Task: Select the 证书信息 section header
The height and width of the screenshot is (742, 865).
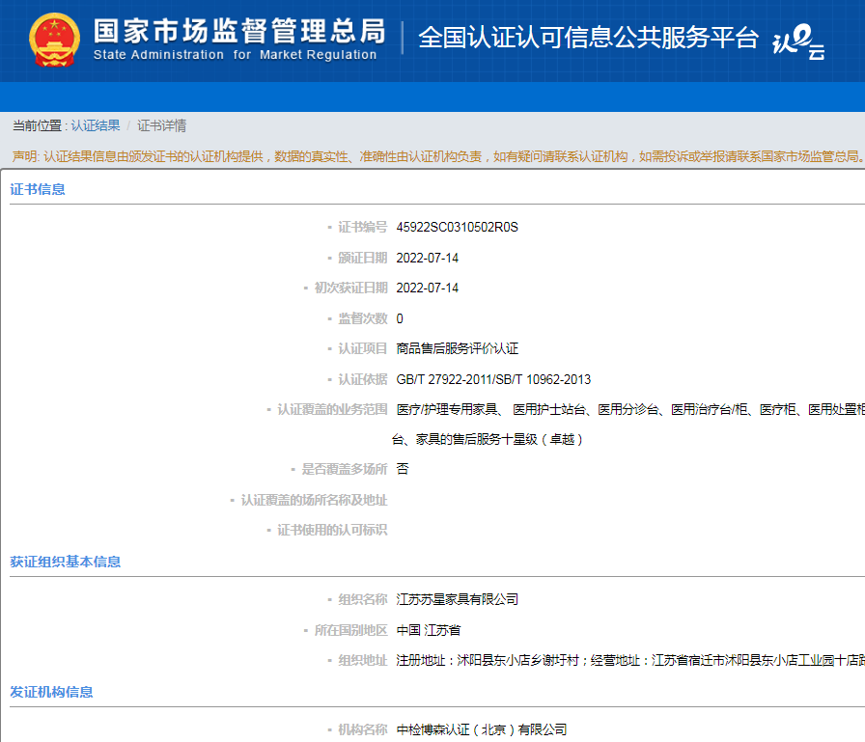Action: [x=38, y=189]
